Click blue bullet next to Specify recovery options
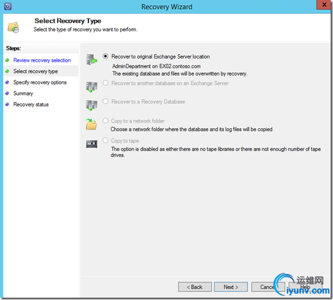Viewport: 333px width, 300px height. (x=7, y=82)
